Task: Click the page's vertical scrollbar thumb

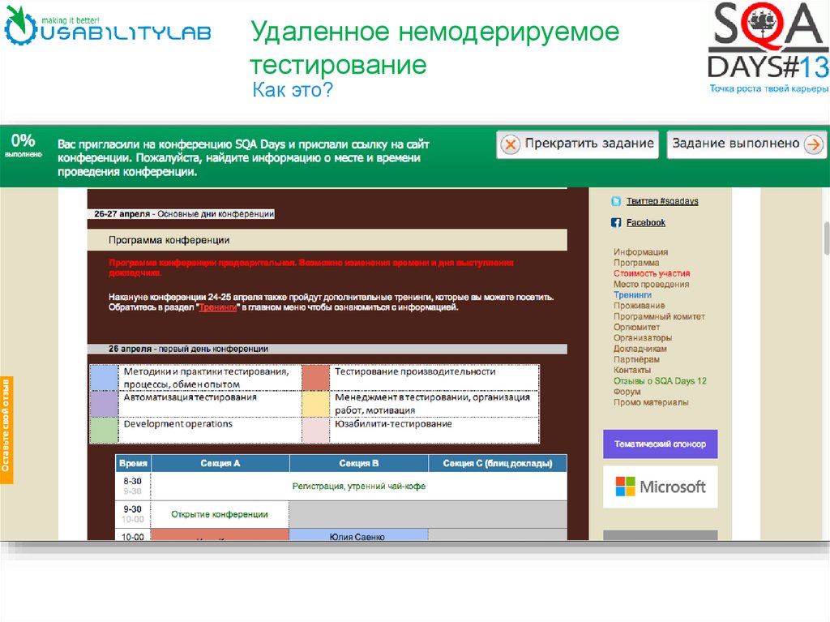Action: click(826, 238)
